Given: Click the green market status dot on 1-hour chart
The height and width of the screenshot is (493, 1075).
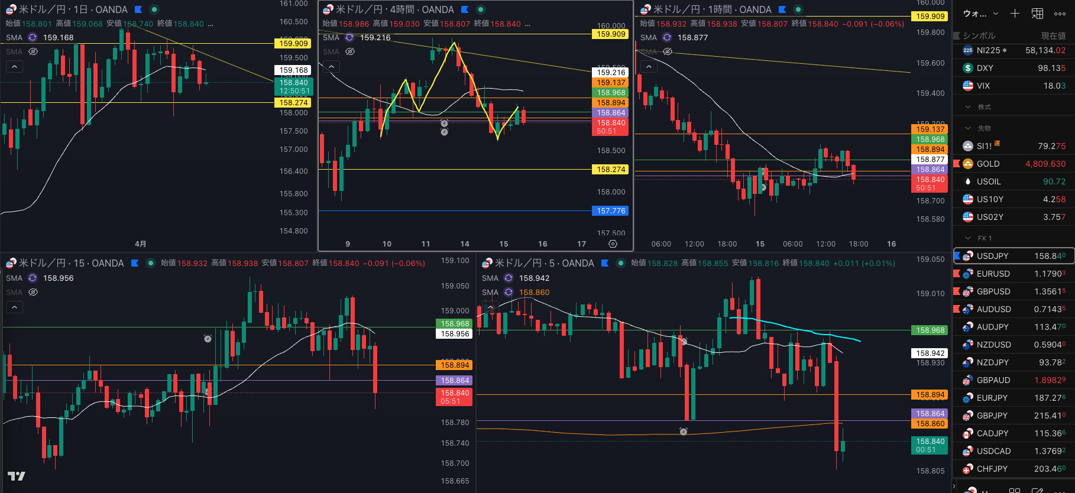Looking at the screenshot, I should 798,9.
